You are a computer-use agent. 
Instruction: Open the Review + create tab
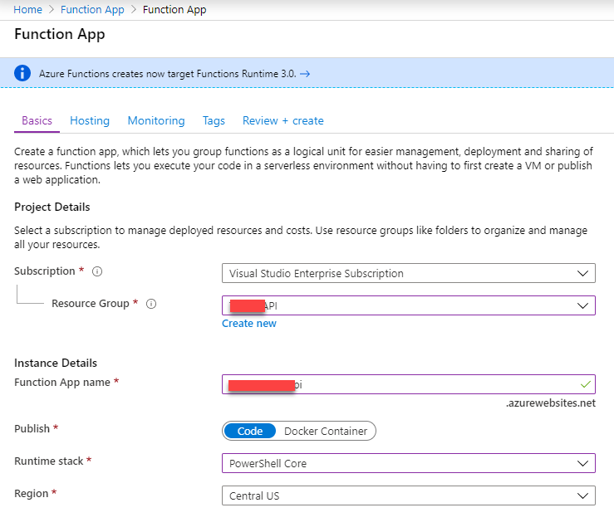282,120
